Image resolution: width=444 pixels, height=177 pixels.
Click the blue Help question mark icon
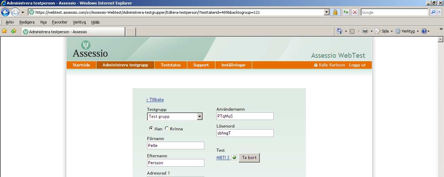point(424,31)
